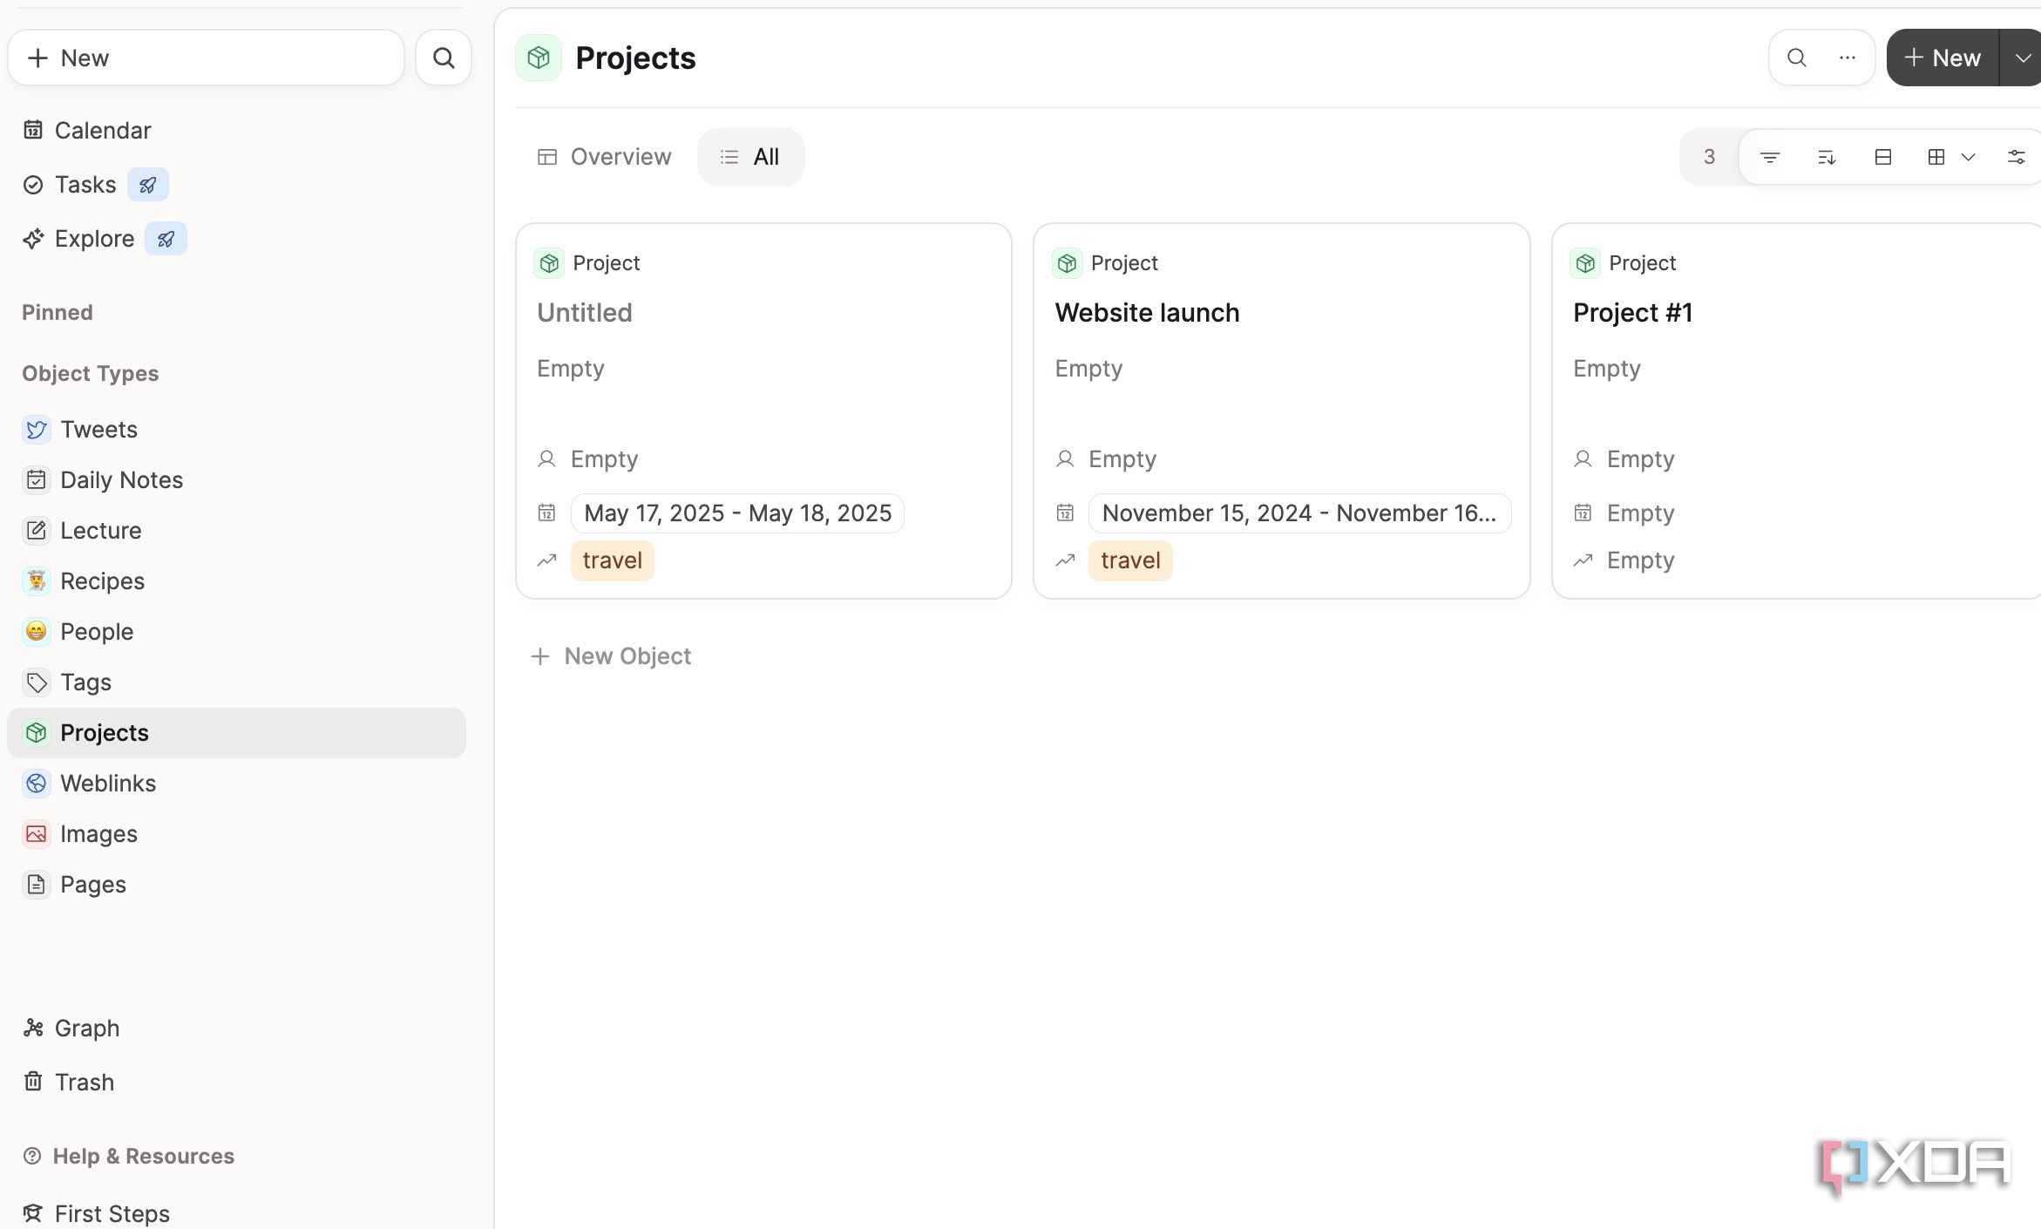Click the dark New button in header
The width and height of the screenshot is (2041, 1229).
[x=1942, y=58]
